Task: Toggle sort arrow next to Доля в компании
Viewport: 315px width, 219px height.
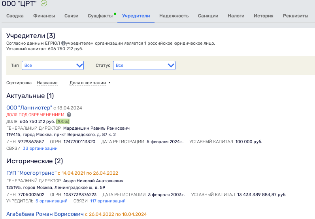Action: [109, 83]
